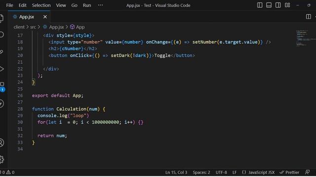Change indentation via Spaces: 2
Viewport: 316px width, 177px height.
click(201, 173)
